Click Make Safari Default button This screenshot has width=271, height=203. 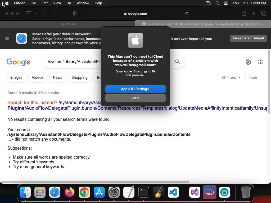(x=248, y=38)
